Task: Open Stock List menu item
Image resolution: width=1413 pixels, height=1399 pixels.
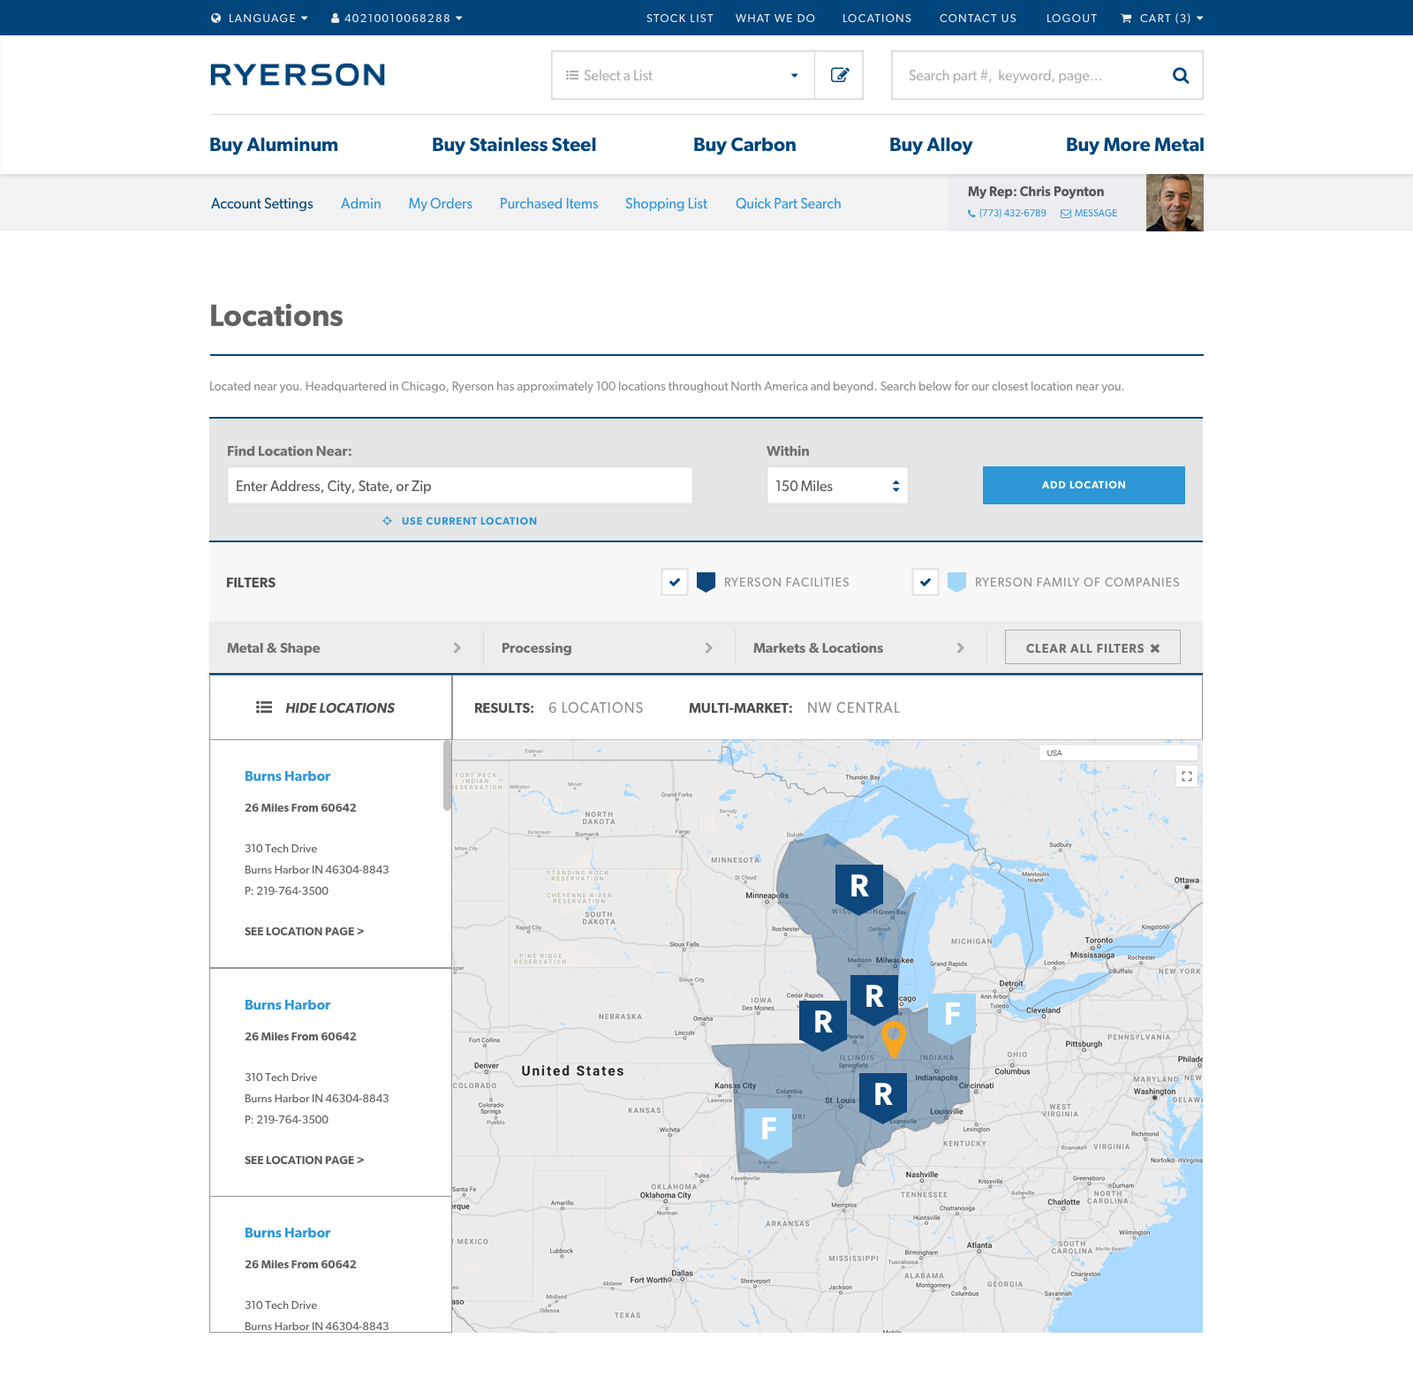Action: 679,18
